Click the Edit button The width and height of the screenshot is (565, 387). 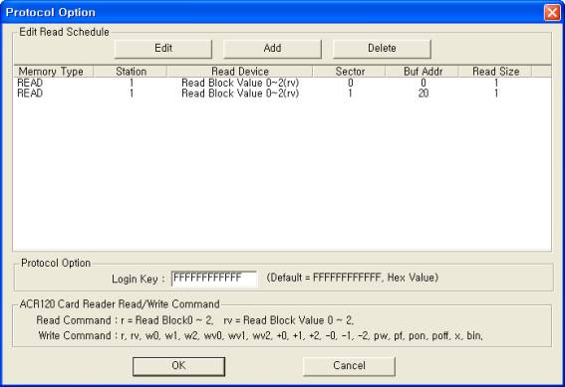click(x=163, y=49)
